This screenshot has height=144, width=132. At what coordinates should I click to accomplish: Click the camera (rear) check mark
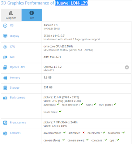[x=88, y=140]
